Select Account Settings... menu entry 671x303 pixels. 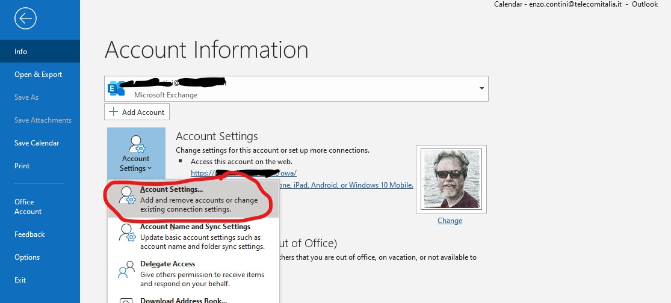[x=199, y=200]
